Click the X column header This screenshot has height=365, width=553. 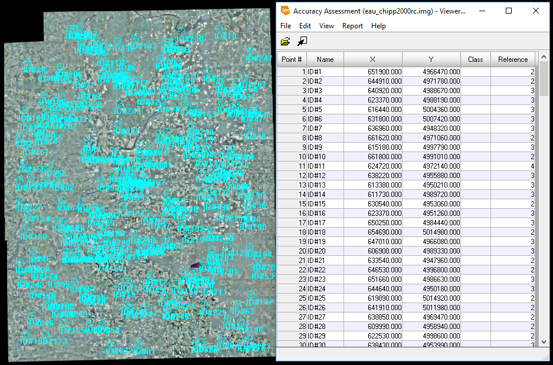coord(373,60)
